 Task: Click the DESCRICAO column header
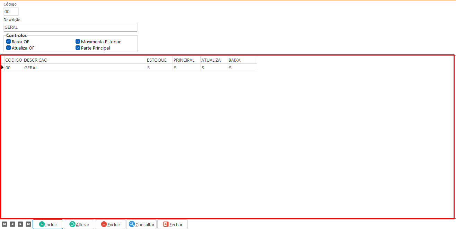point(84,60)
